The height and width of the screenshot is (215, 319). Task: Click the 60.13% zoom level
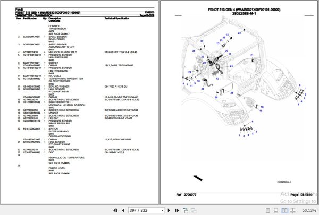pyautogui.click(x=309, y=210)
